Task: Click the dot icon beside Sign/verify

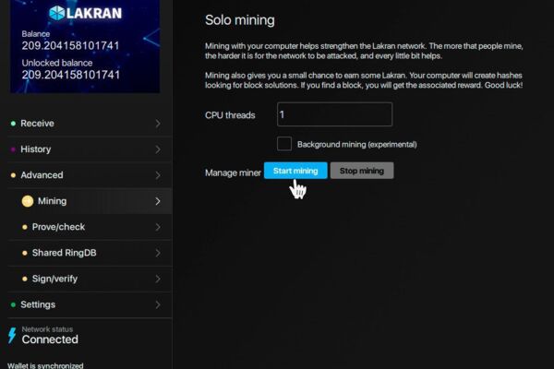Action: (x=24, y=279)
